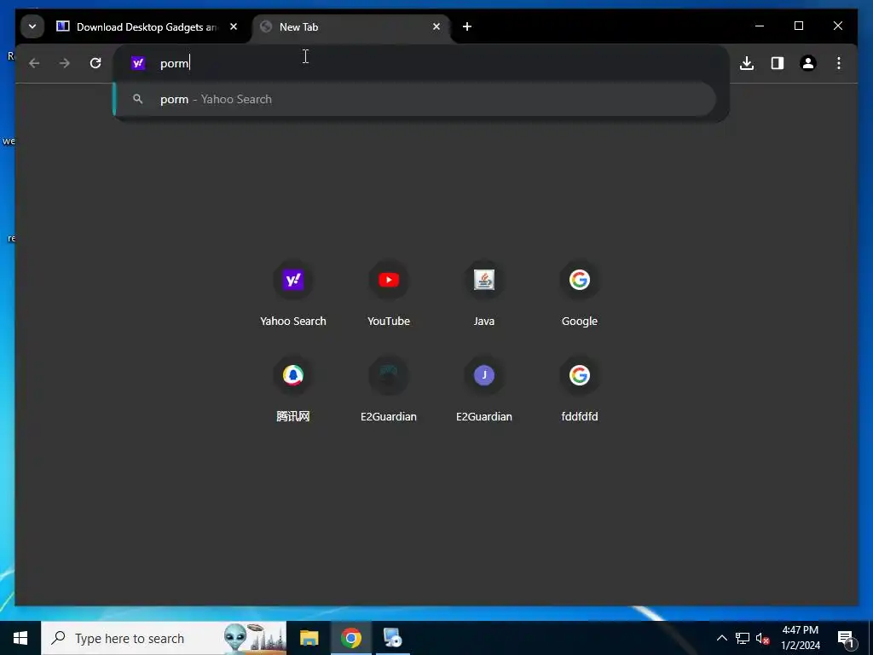Viewport: 873px width, 655px height.
Task: Open the clock showing 4:47 PM
Action: [x=800, y=638]
